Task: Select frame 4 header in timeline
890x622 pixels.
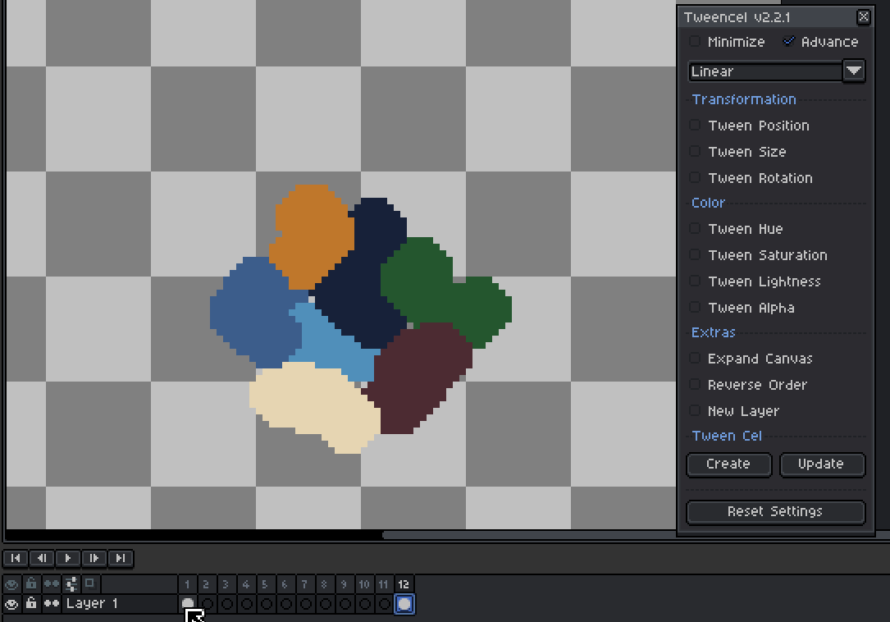Action: (246, 584)
